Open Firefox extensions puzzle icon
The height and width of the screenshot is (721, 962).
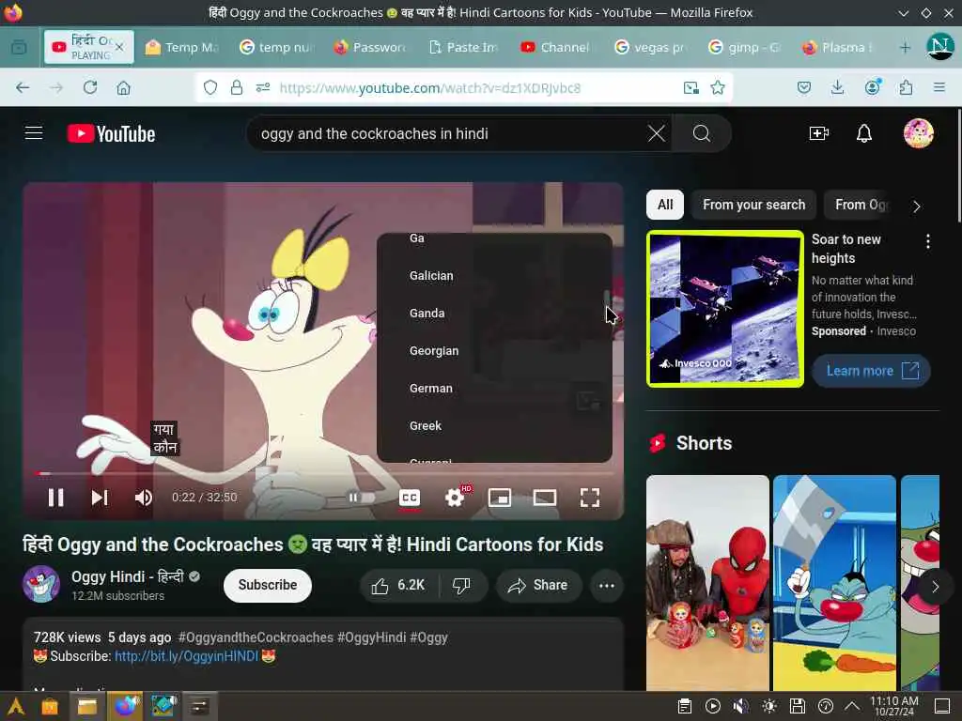pyautogui.click(x=906, y=87)
